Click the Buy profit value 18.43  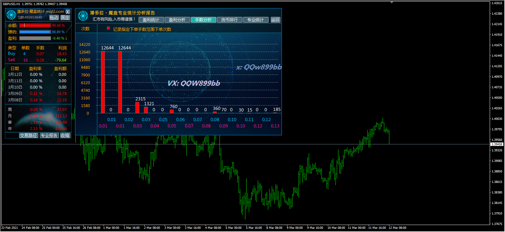tap(62, 54)
